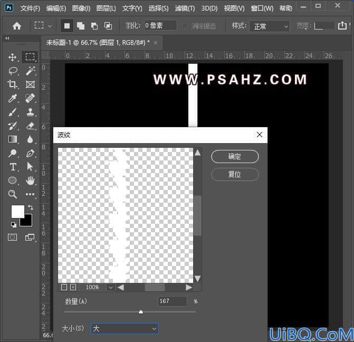The height and width of the screenshot is (342, 354).
Task: Change the screen mode
Action: [30, 237]
